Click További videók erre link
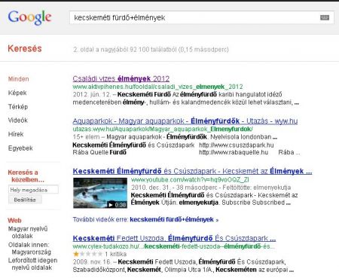 coord(145,219)
